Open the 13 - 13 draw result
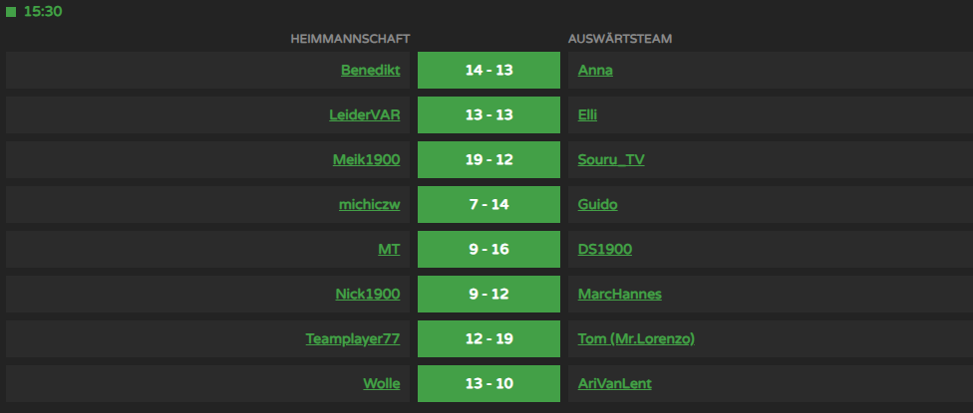The width and height of the screenshot is (973, 413). pos(488,114)
